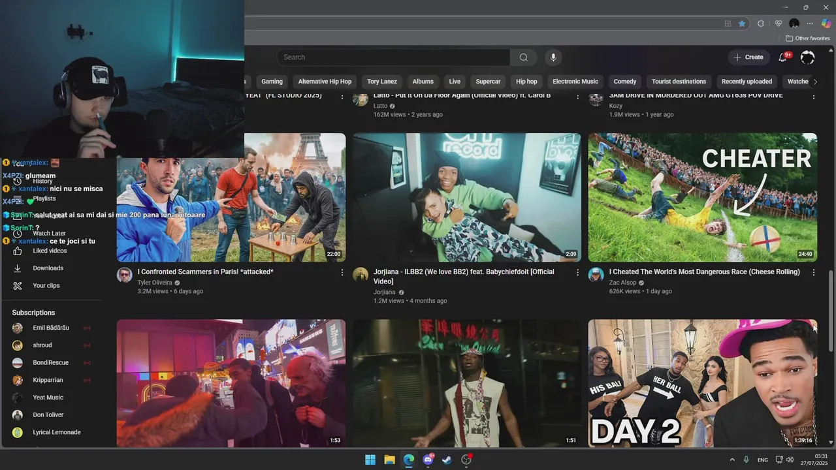Click the Watch Later clock icon
The height and width of the screenshot is (470, 836).
pyautogui.click(x=18, y=233)
